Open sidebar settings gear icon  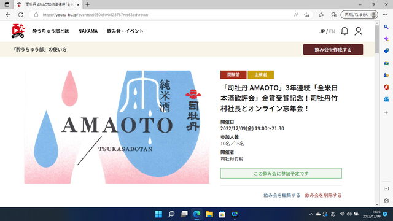click(386, 201)
